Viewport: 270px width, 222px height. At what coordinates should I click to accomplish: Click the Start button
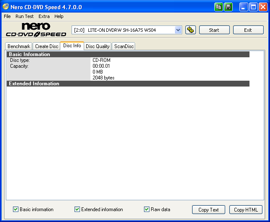coord(214,30)
